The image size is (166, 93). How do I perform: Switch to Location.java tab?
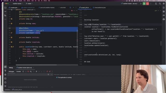13,7
